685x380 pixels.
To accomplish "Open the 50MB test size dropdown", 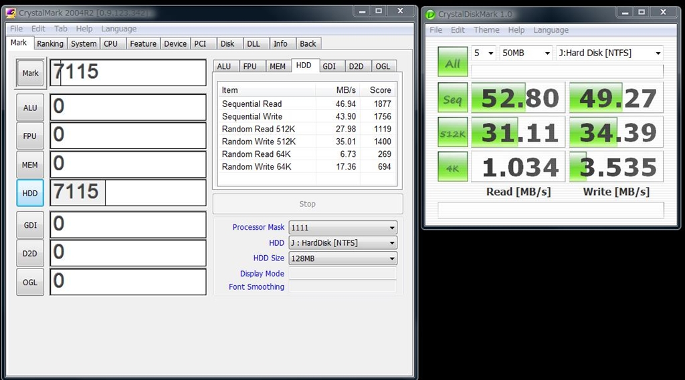I will click(526, 53).
